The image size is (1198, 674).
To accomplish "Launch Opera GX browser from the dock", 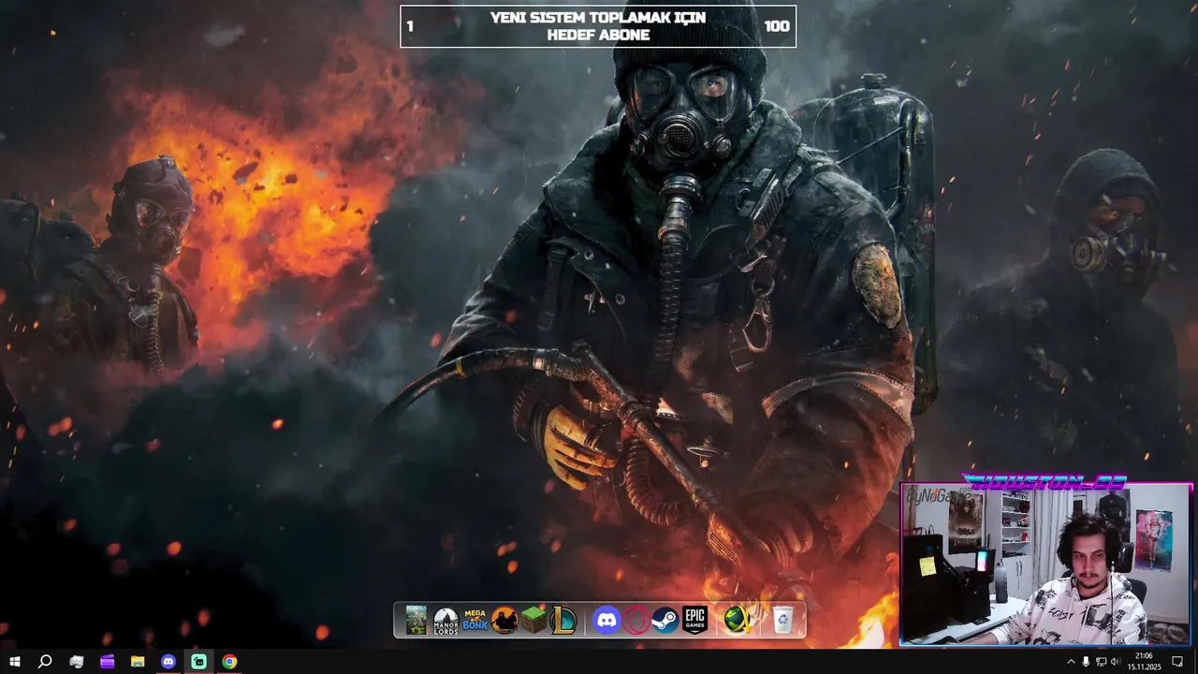I will click(x=636, y=620).
